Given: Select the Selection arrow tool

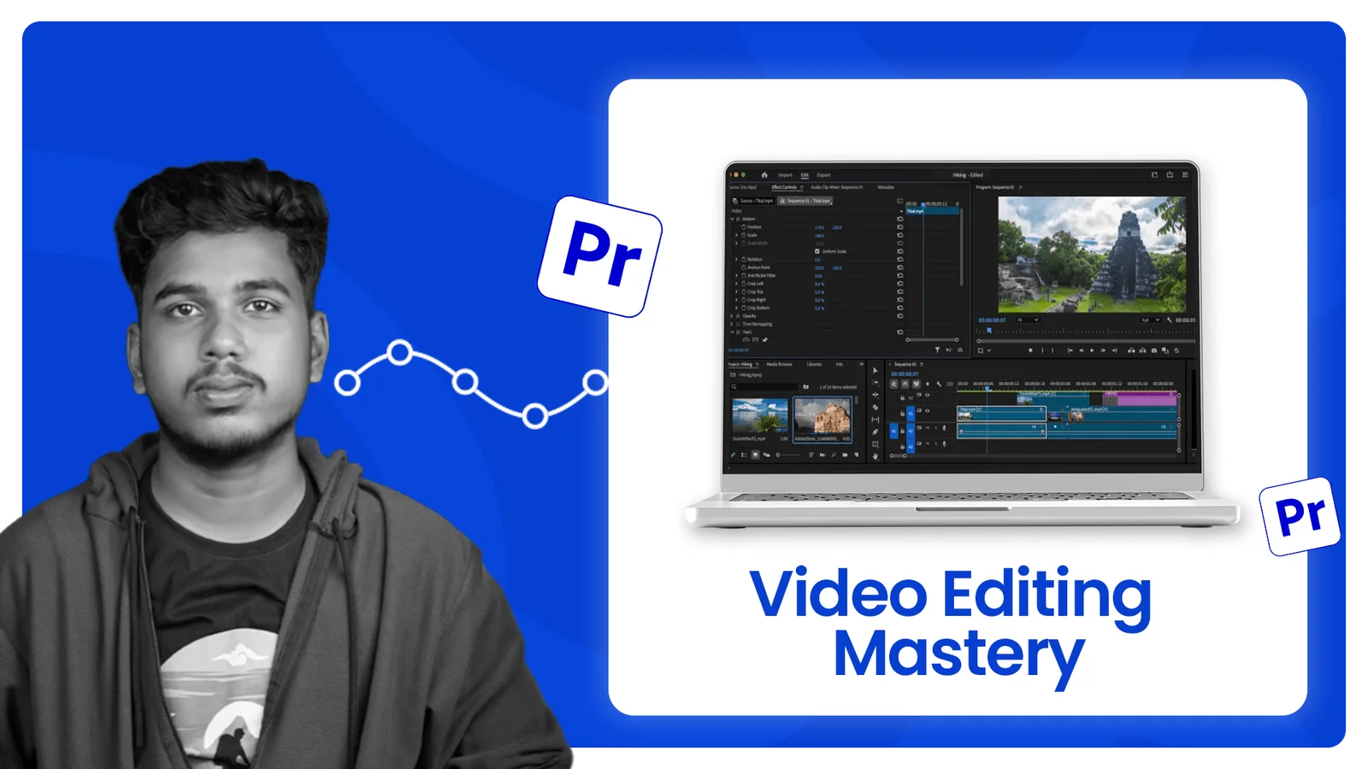Looking at the screenshot, I should 876,370.
